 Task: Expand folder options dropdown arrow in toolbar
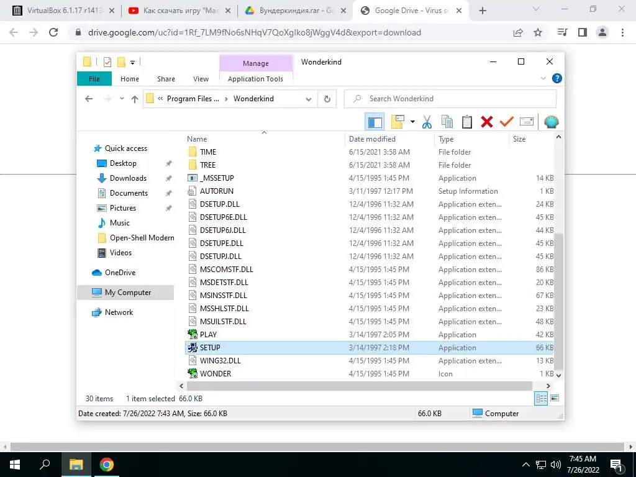pyautogui.click(x=412, y=122)
